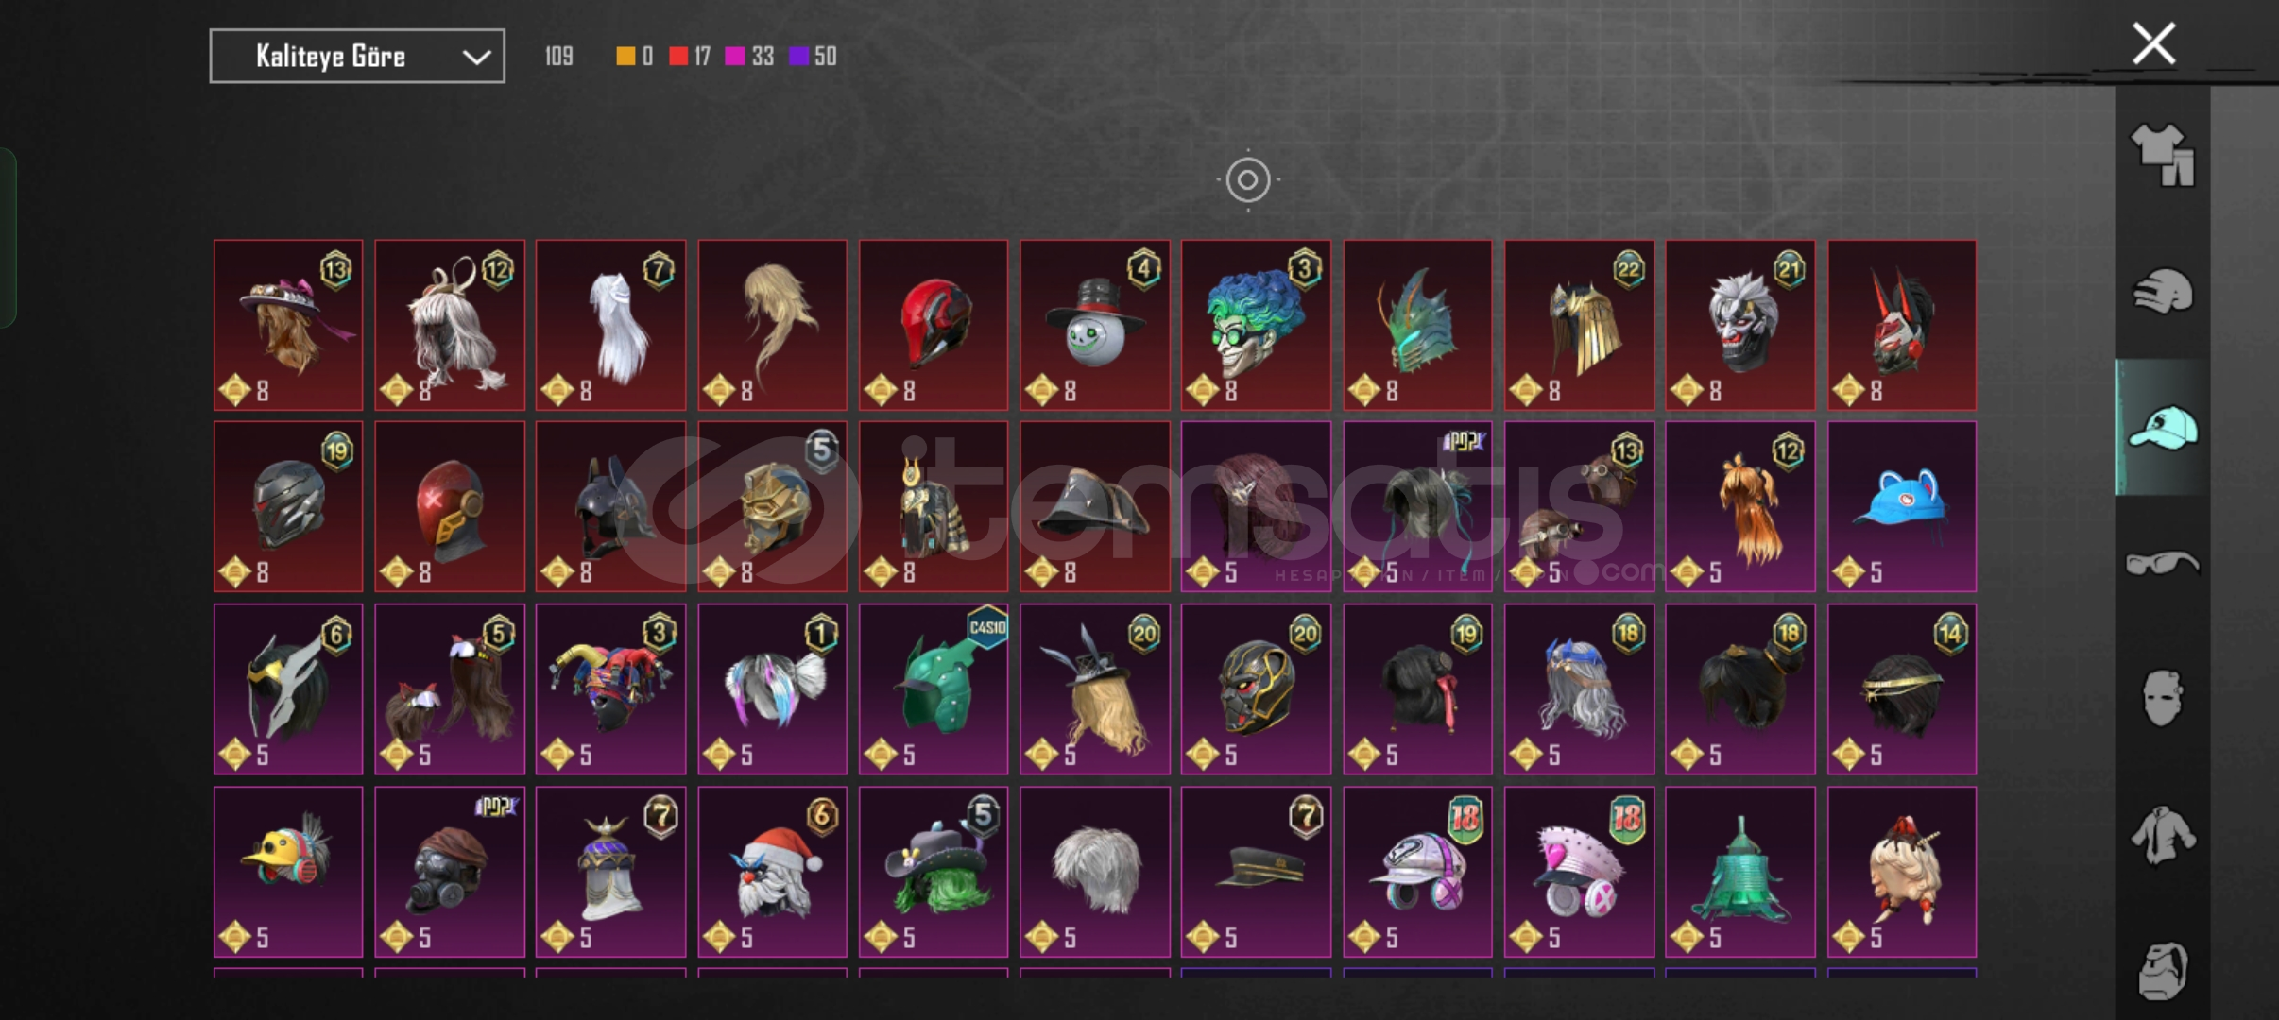2279x1020 pixels.
Task: Click the red quality swatch showing 17
Action: click(x=678, y=57)
